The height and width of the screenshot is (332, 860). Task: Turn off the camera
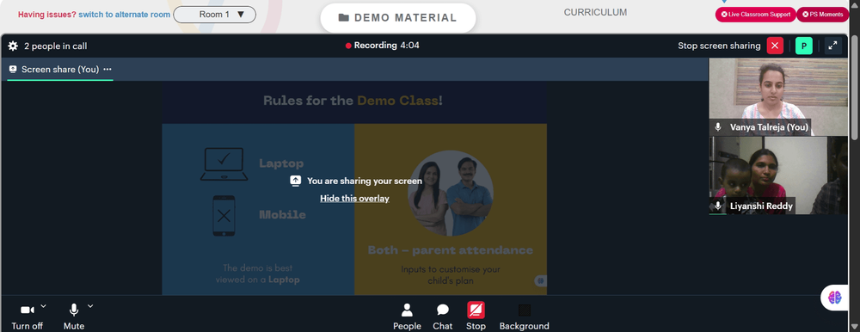click(x=27, y=317)
